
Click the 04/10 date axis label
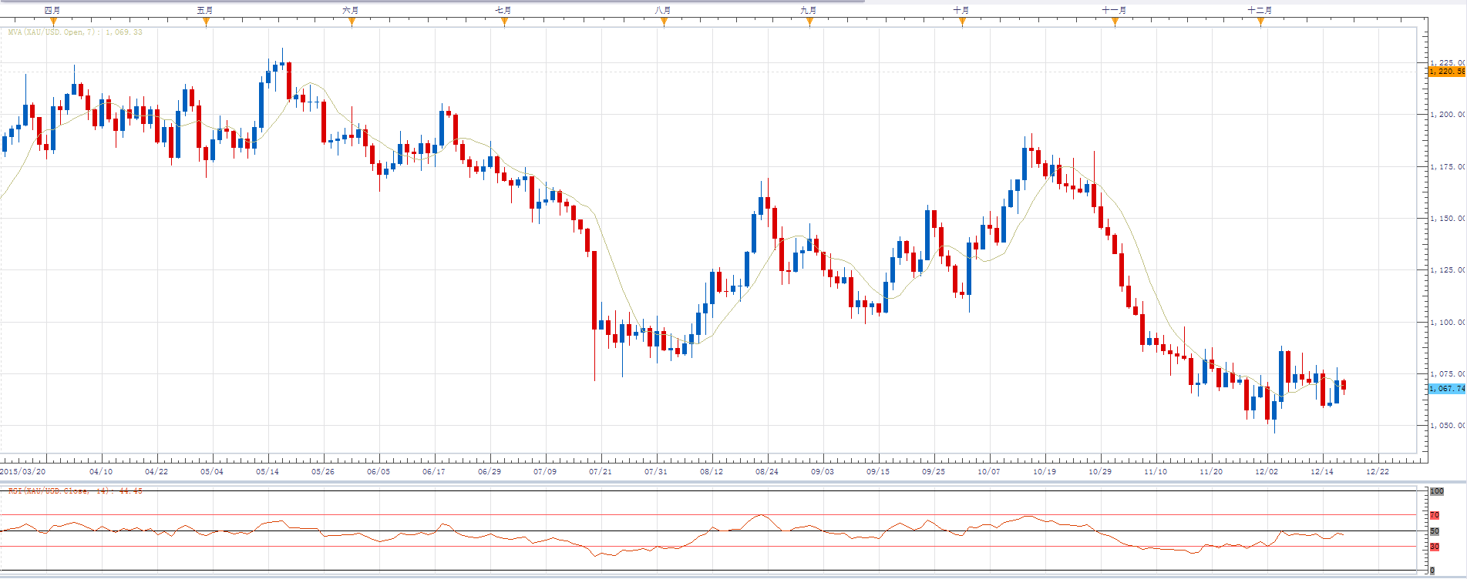(x=101, y=471)
